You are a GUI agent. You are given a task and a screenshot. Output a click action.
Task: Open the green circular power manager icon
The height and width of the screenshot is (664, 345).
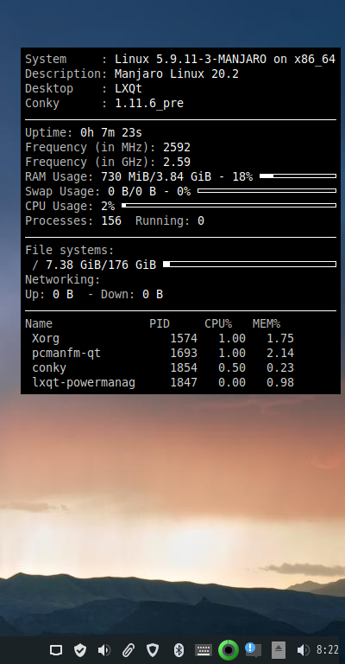pyautogui.click(x=229, y=650)
